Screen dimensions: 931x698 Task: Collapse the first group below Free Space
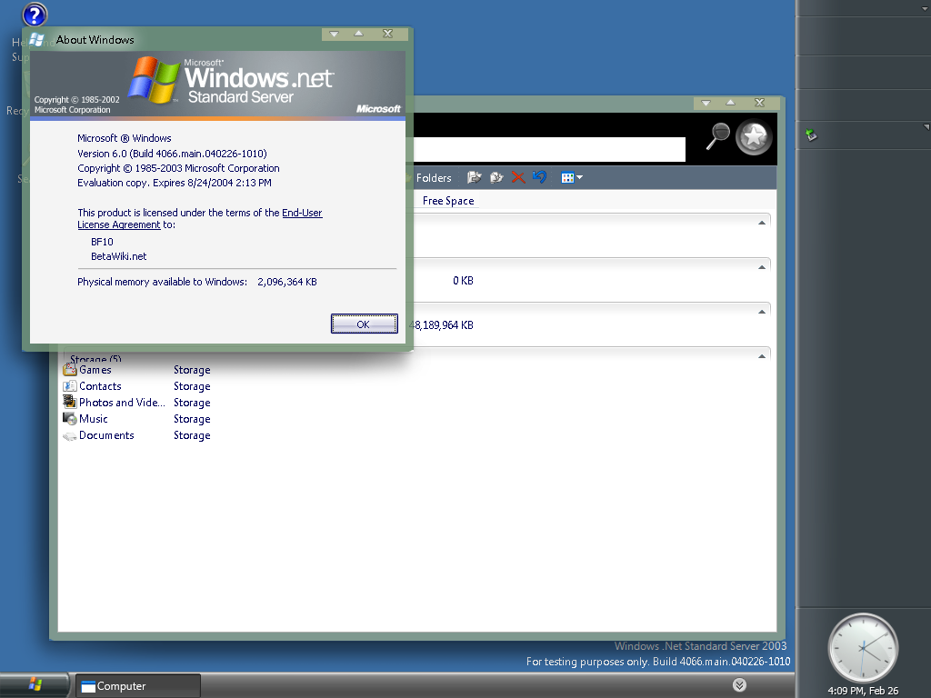[x=762, y=223]
